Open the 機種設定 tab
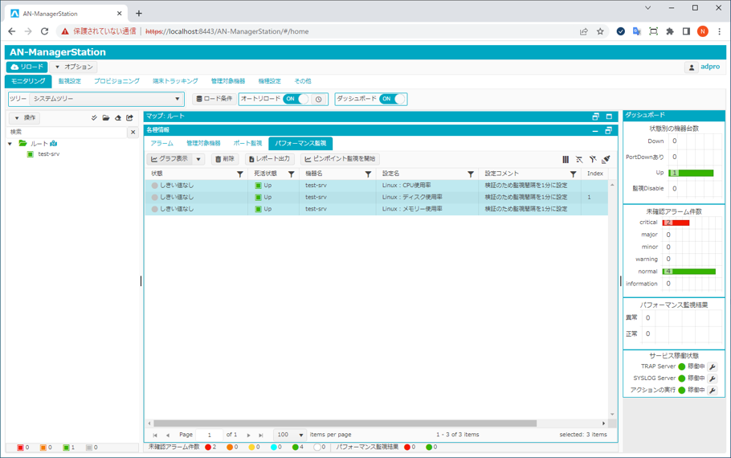 pos(269,81)
